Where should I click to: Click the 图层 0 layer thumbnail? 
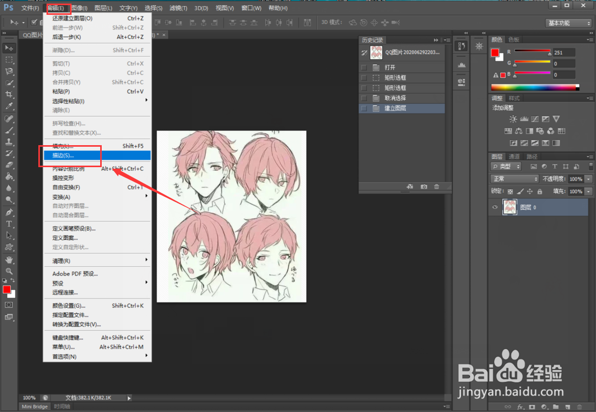pyautogui.click(x=510, y=207)
